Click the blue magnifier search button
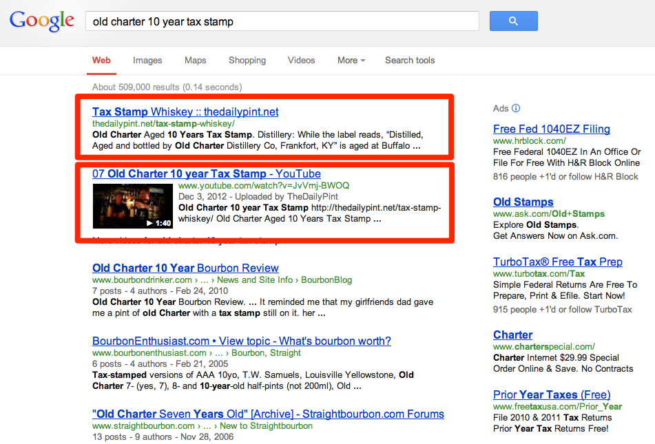Screen dimensions: 655x444 (x=513, y=21)
